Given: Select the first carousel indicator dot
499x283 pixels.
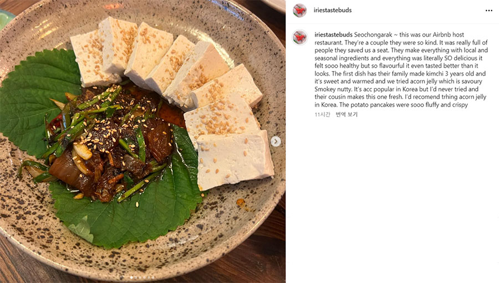Looking at the screenshot, I should coord(131,277).
